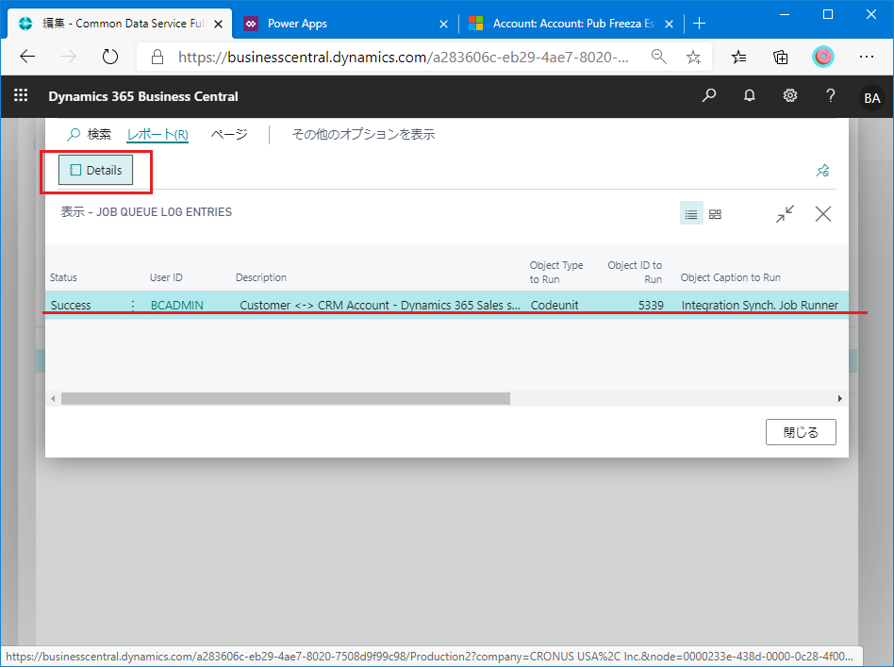This screenshot has height=667, width=894.
Task: Close the Job Queue Log Entries dialog
Action: [x=822, y=214]
